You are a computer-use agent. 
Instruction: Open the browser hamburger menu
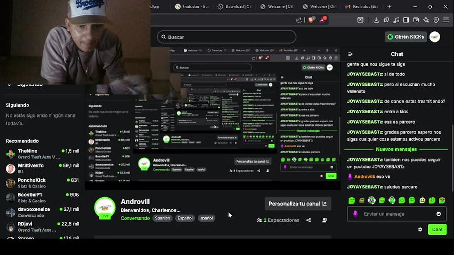point(446,20)
